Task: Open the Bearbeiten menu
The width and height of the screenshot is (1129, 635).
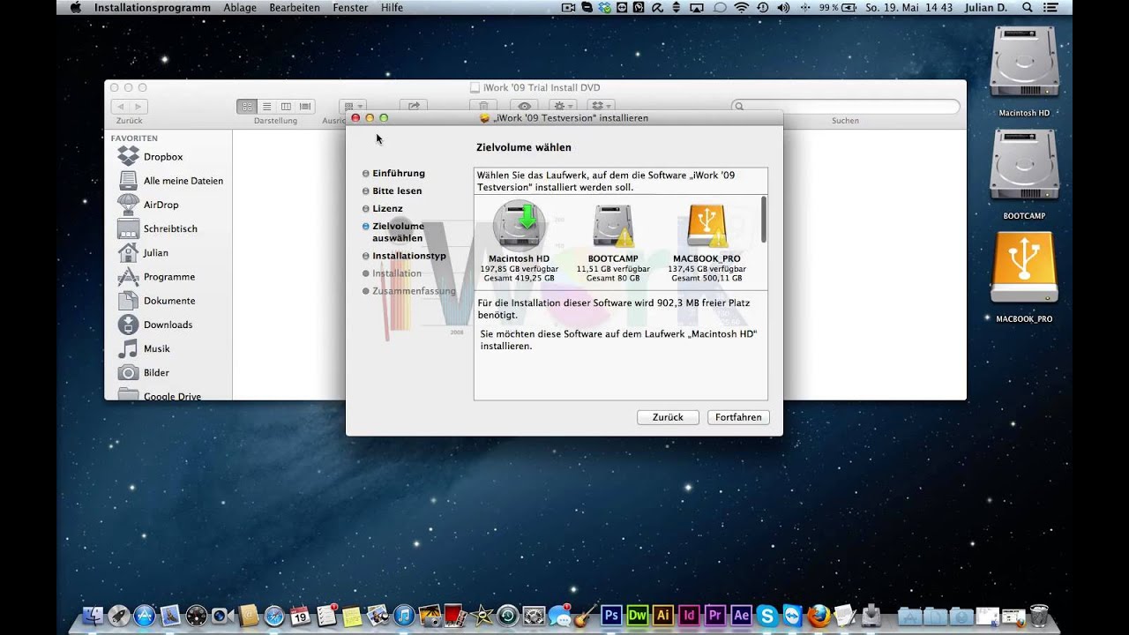Action: coord(295,7)
